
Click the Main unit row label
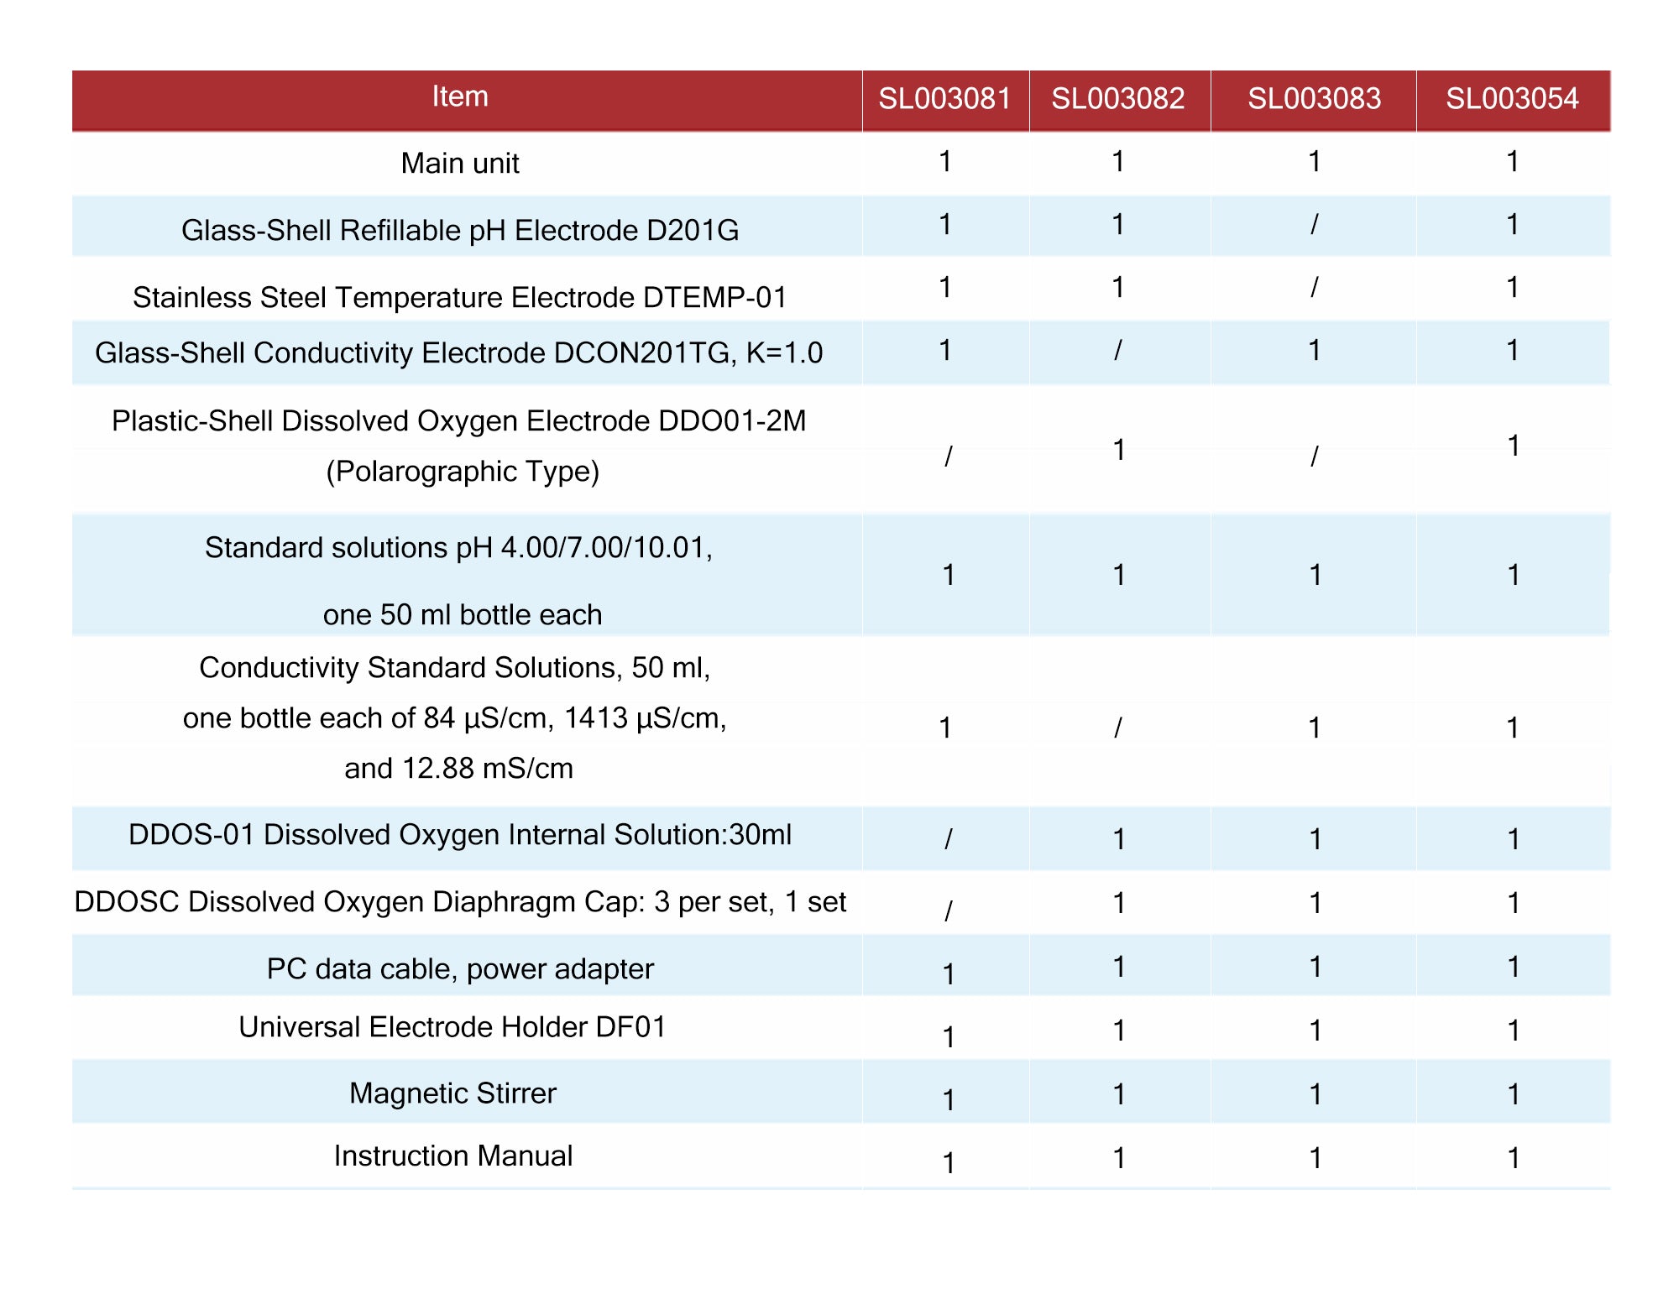pyautogui.click(x=460, y=163)
